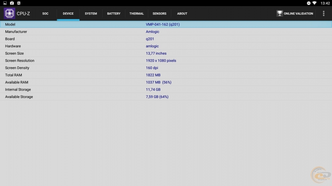The height and width of the screenshot is (186, 332).
Task: Open the SYSTEM tab
Action: [91, 14]
